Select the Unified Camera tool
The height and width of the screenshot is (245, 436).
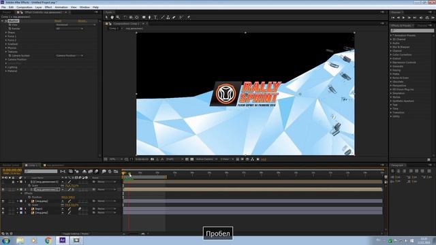click(131, 17)
